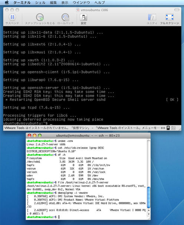Click the "dmesg|grep -i vmware" command
Image resolution: width=184 pixels, height=225 pixels.
pyautogui.click(x=73, y=193)
